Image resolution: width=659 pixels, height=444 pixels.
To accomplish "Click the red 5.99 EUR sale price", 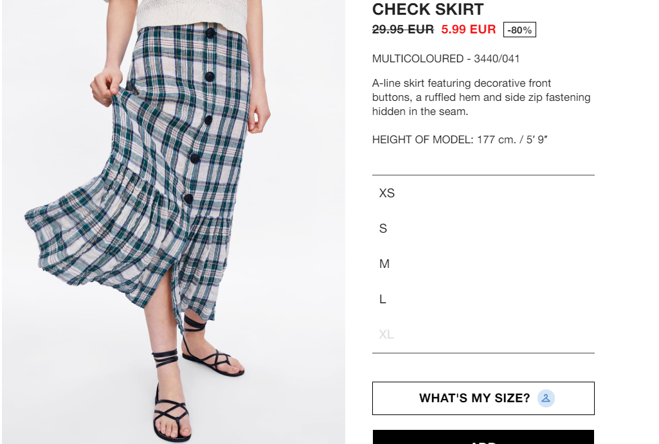I will tap(468, 30).
